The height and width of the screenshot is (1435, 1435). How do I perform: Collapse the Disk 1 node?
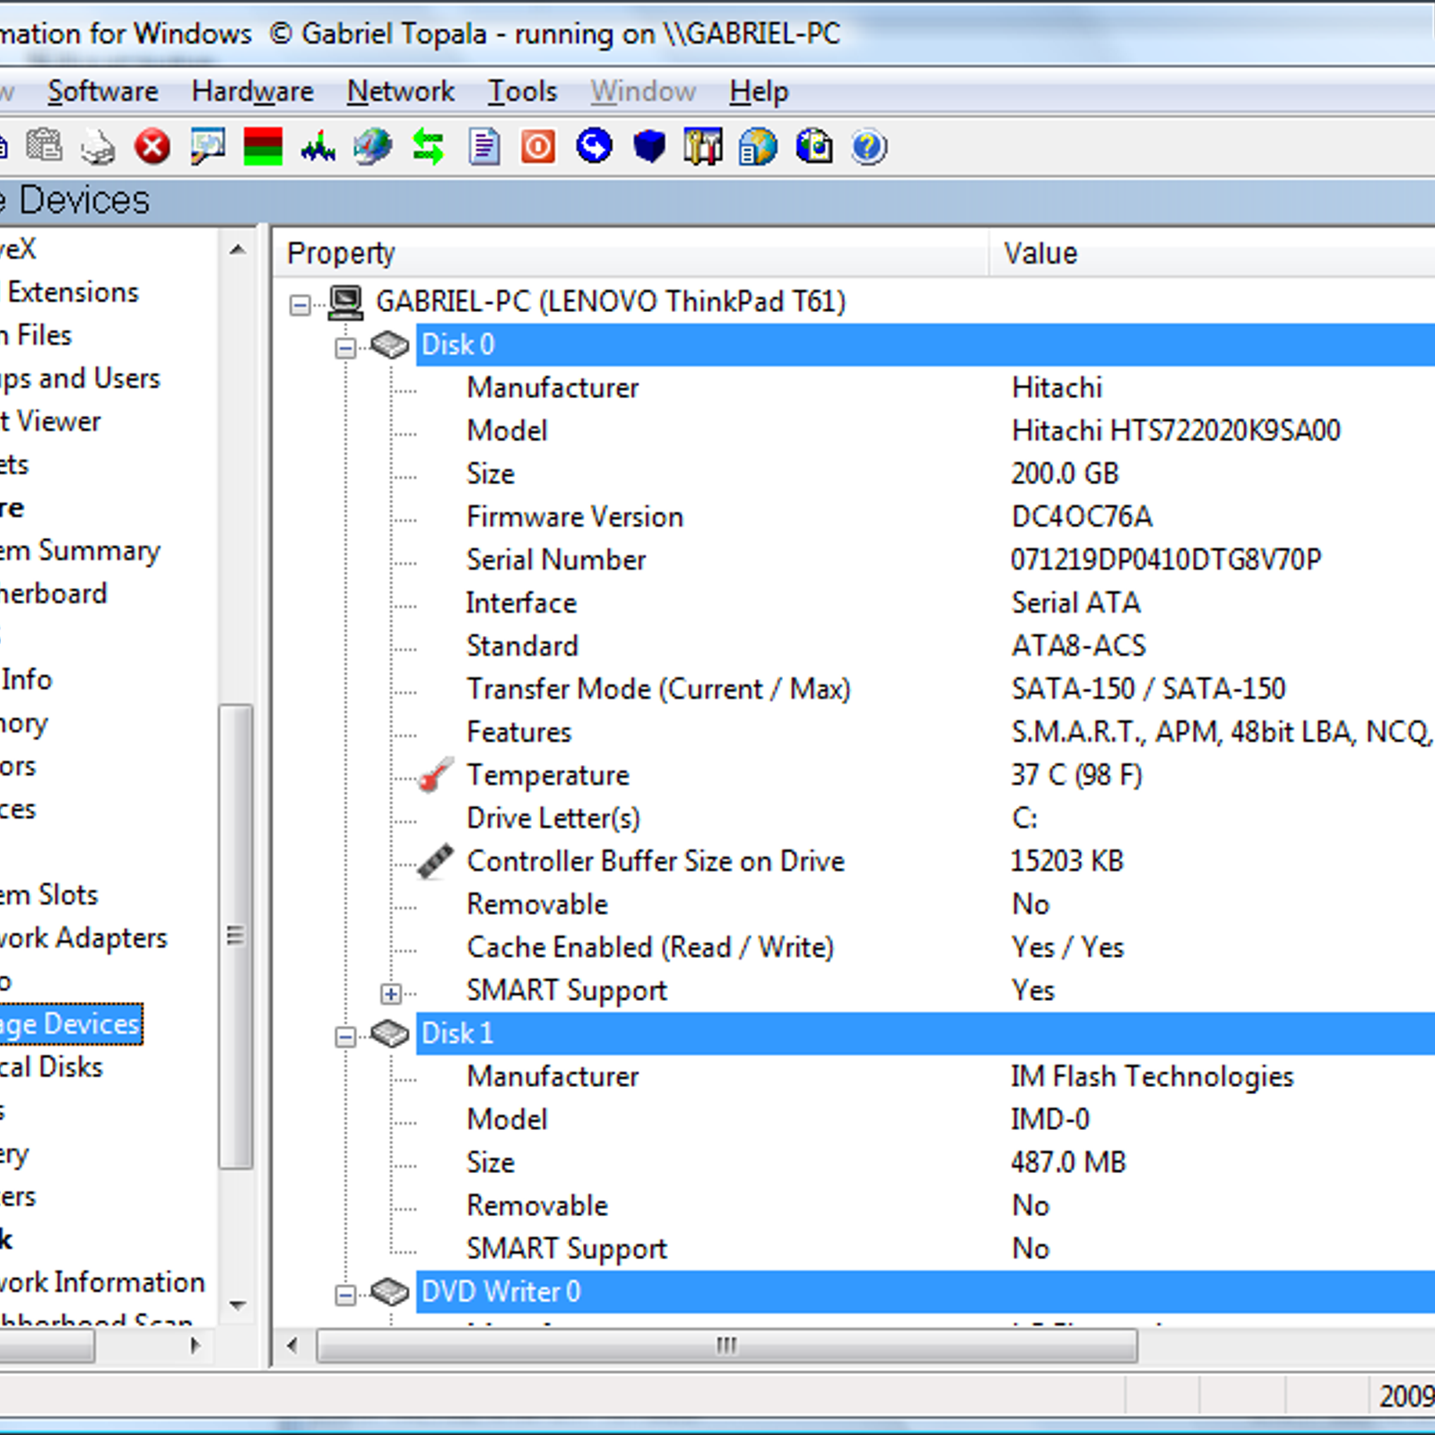(x=345, y=1037)
